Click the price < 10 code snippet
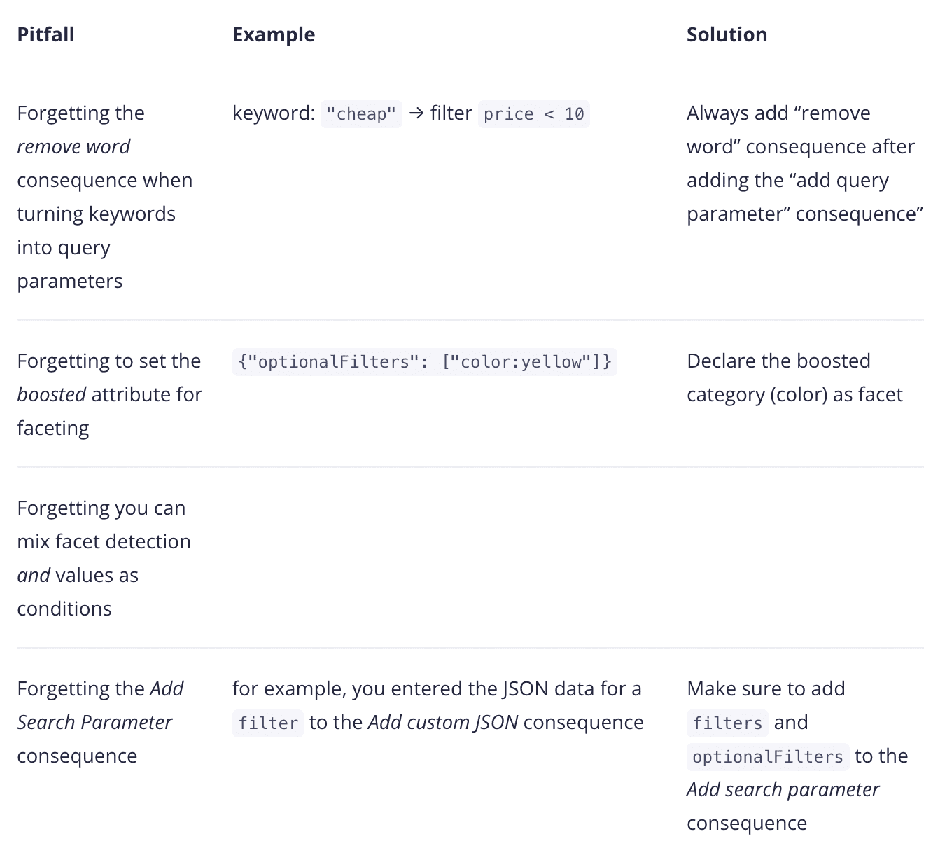The image size is (945, 853). [533, 113]
